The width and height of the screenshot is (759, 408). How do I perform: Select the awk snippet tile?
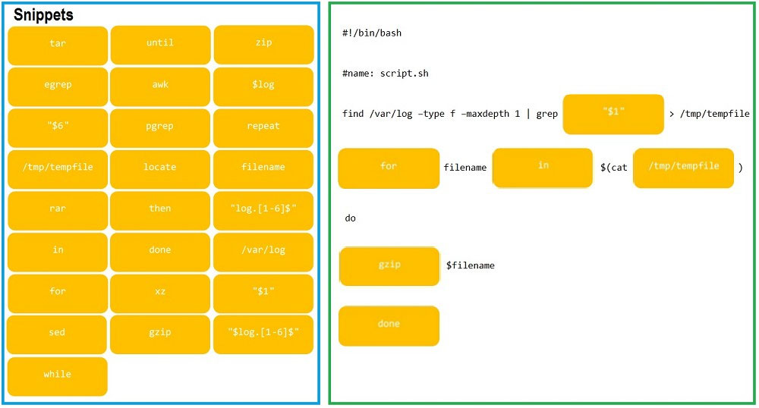(x=160, y=87)
